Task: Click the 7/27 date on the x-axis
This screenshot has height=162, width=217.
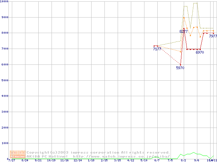Action: (12, 160)
